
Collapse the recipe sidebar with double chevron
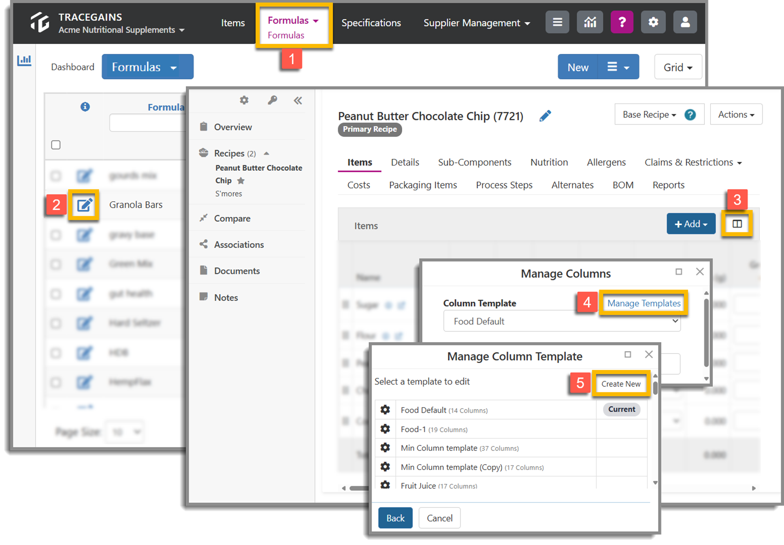[x=298, y=100]
